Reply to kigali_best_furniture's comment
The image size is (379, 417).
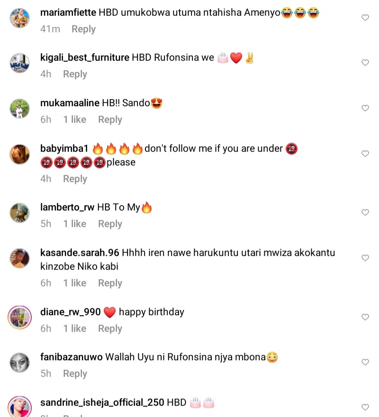75,74
